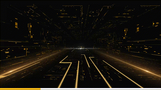Click the oval ring shape at top right ceiling

pos(112,6)
